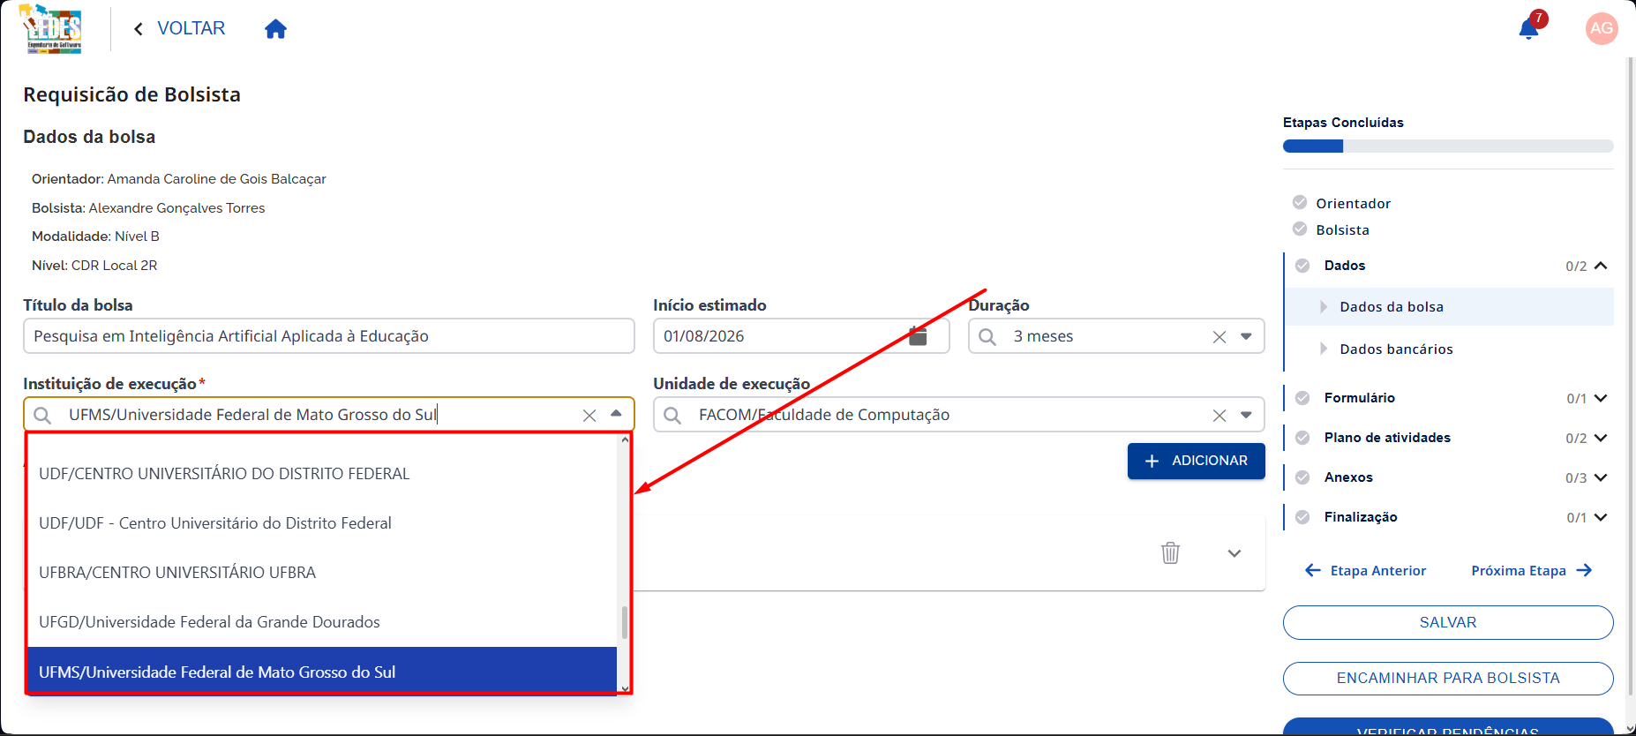
Task: Click the search icon in Unidade de execução
Action: (x=672, y=416)
